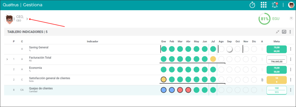Click attachment clip for Saving General

pyautogui.click(x=262, y=49)
